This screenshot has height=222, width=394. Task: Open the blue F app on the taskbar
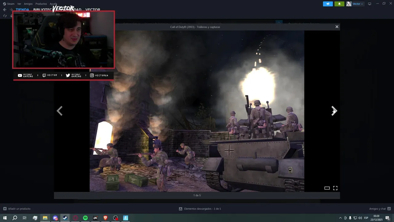[126, 218]
